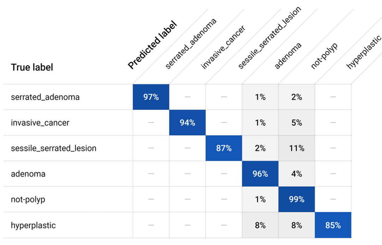
Task: Click the 2% cell in sessile_serrated_lesion row
Action: 260,148
